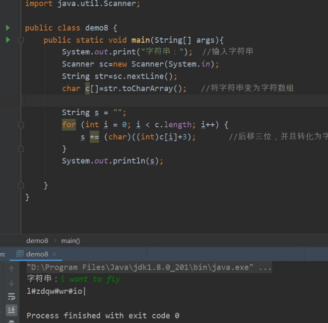
Task: Click the console output l#zdqw#wr#io
Action: click(x=54, y=291)
